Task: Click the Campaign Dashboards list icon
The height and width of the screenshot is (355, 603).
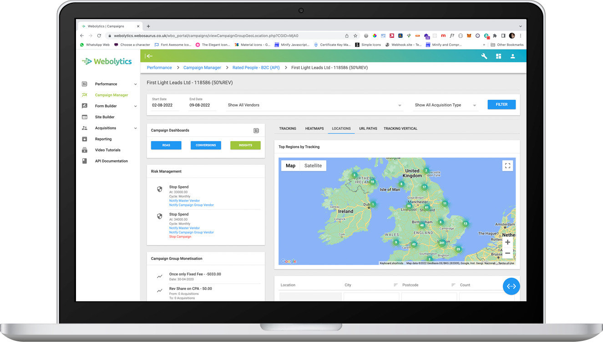Action: [x=256, y=131]
